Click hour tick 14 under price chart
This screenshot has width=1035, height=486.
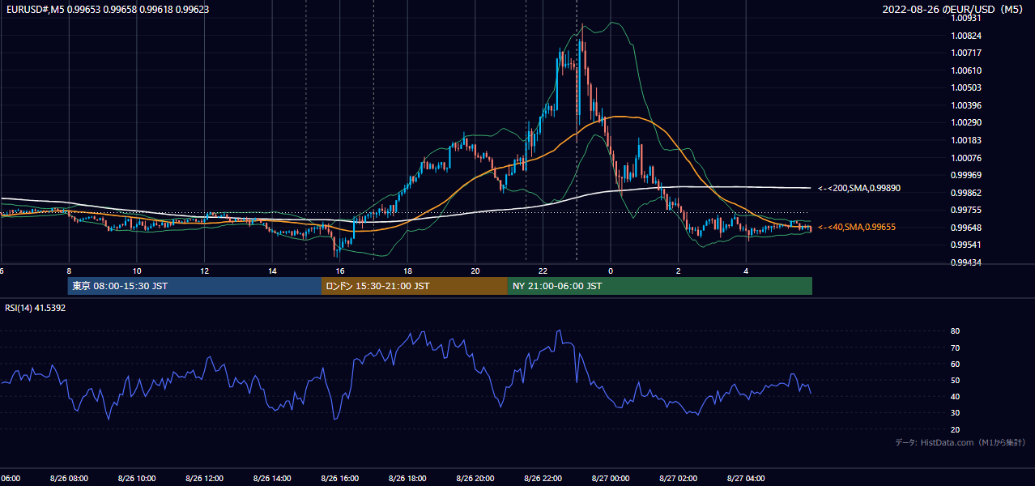[x=272, y=271]
